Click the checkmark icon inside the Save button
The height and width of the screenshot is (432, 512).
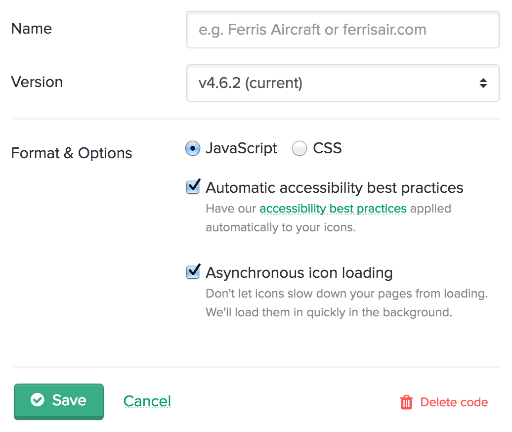click(x=38, y=401)
